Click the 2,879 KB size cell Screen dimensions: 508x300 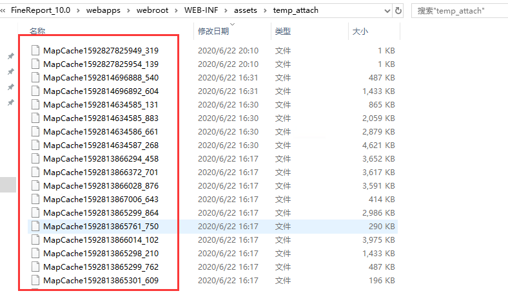378,132
